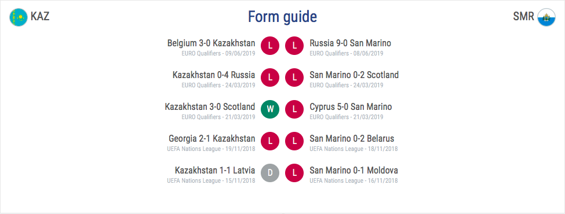Image resolution: width=565 pixels, height=214 pixels.
Task: Click the green W badge for Kazakhstan 3-0 Scotland
Action: tap(270, 109)
